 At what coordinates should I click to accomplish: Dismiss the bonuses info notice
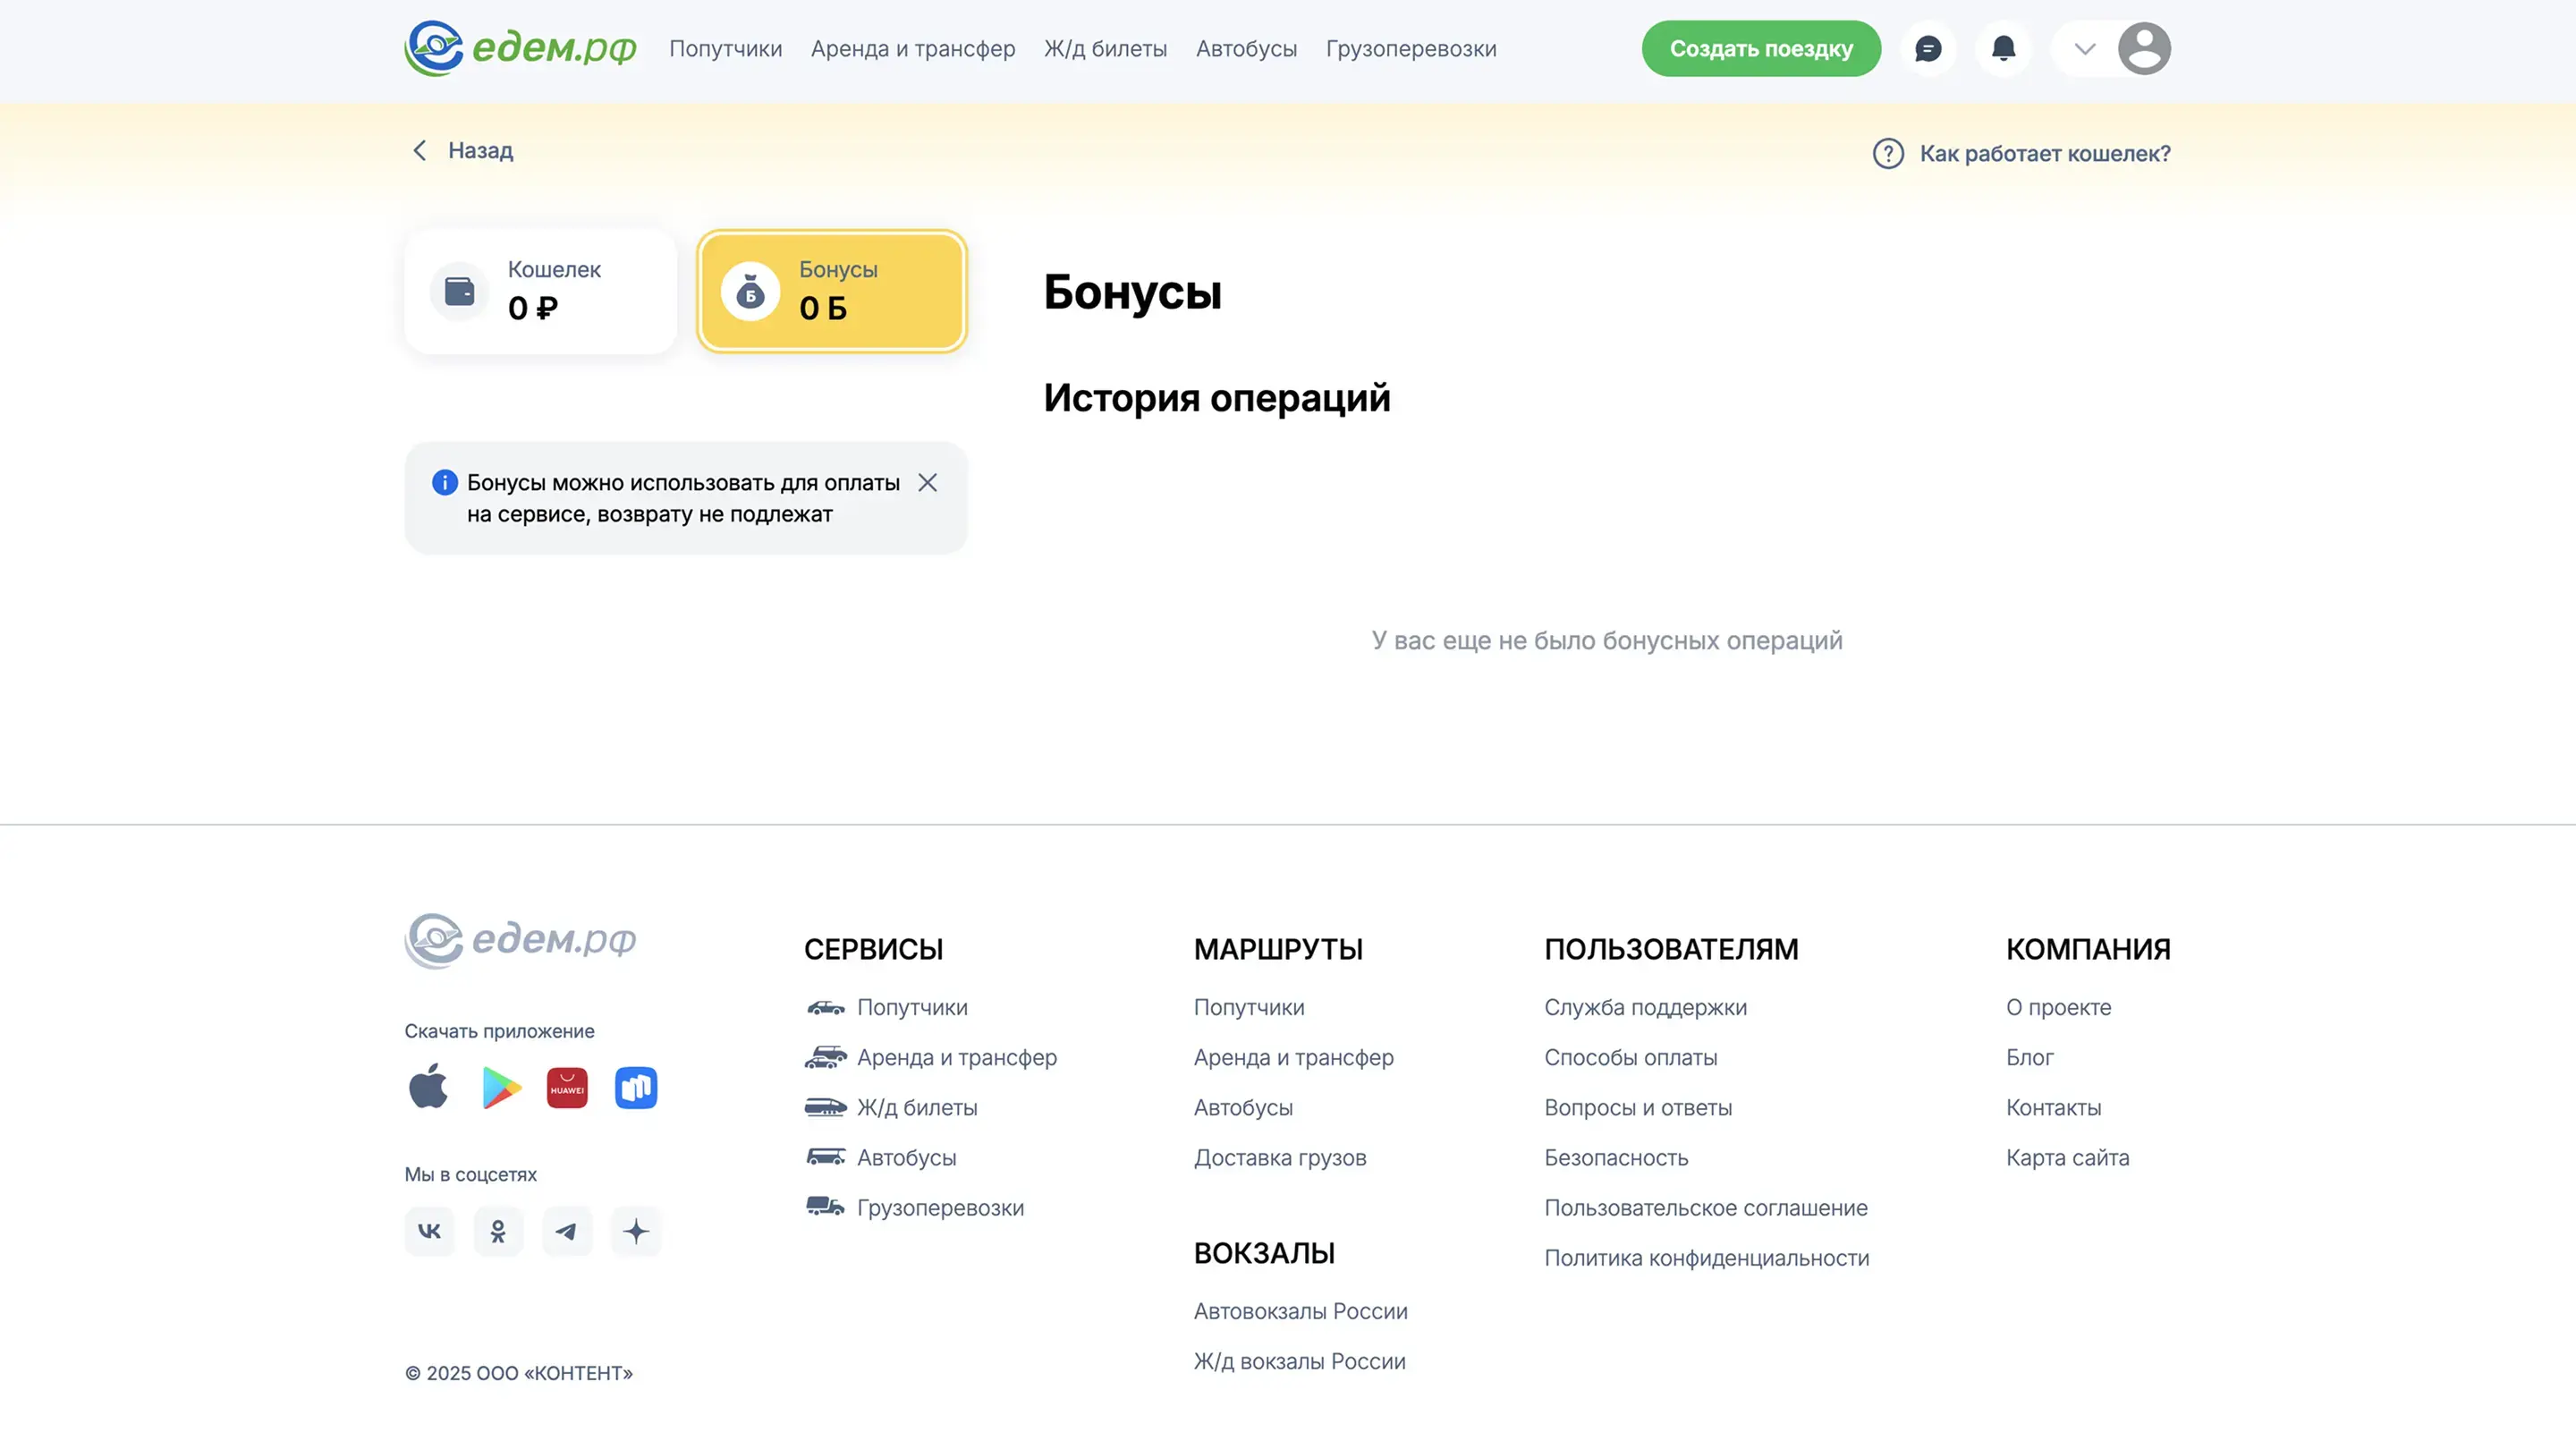tap(927, 483)
